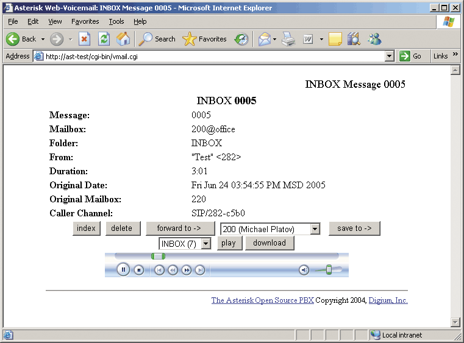The width and height of the screenshot is (464, 343).
Task: Click the yellow Discuss note icon
Action: click(335, 39)
